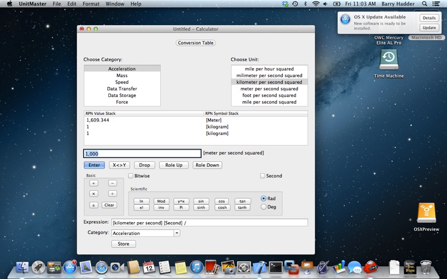The width and height of the screenshot is (447, 279).
Task: Click the Clear button in Basic
Action: (x=109, y=205)
